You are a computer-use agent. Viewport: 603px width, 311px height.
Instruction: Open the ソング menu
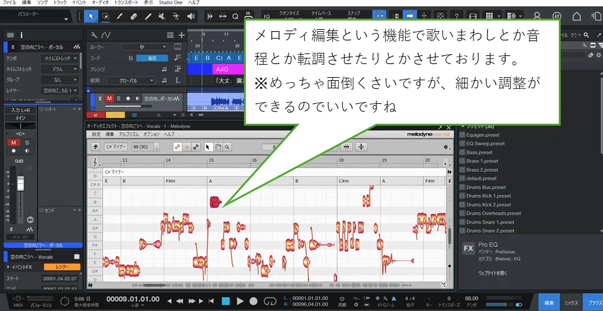click(x=42, y=2)
